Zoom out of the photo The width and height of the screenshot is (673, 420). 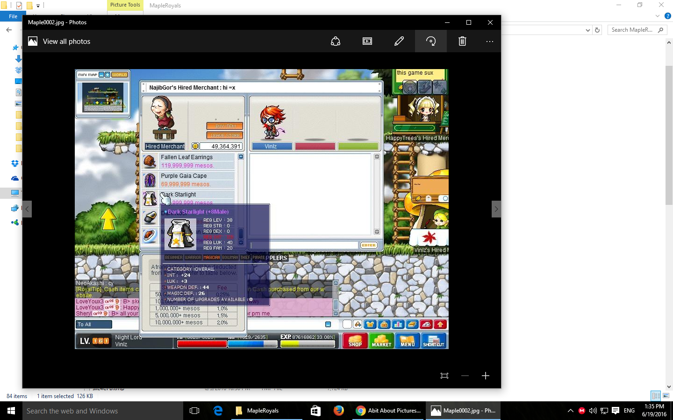[465, 376]
